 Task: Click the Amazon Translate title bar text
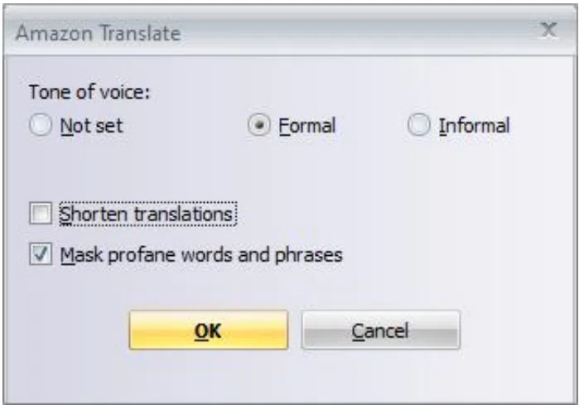tap(99, 33)
